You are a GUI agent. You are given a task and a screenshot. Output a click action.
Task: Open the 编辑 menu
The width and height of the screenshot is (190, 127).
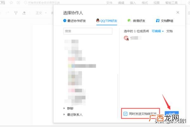121,3
